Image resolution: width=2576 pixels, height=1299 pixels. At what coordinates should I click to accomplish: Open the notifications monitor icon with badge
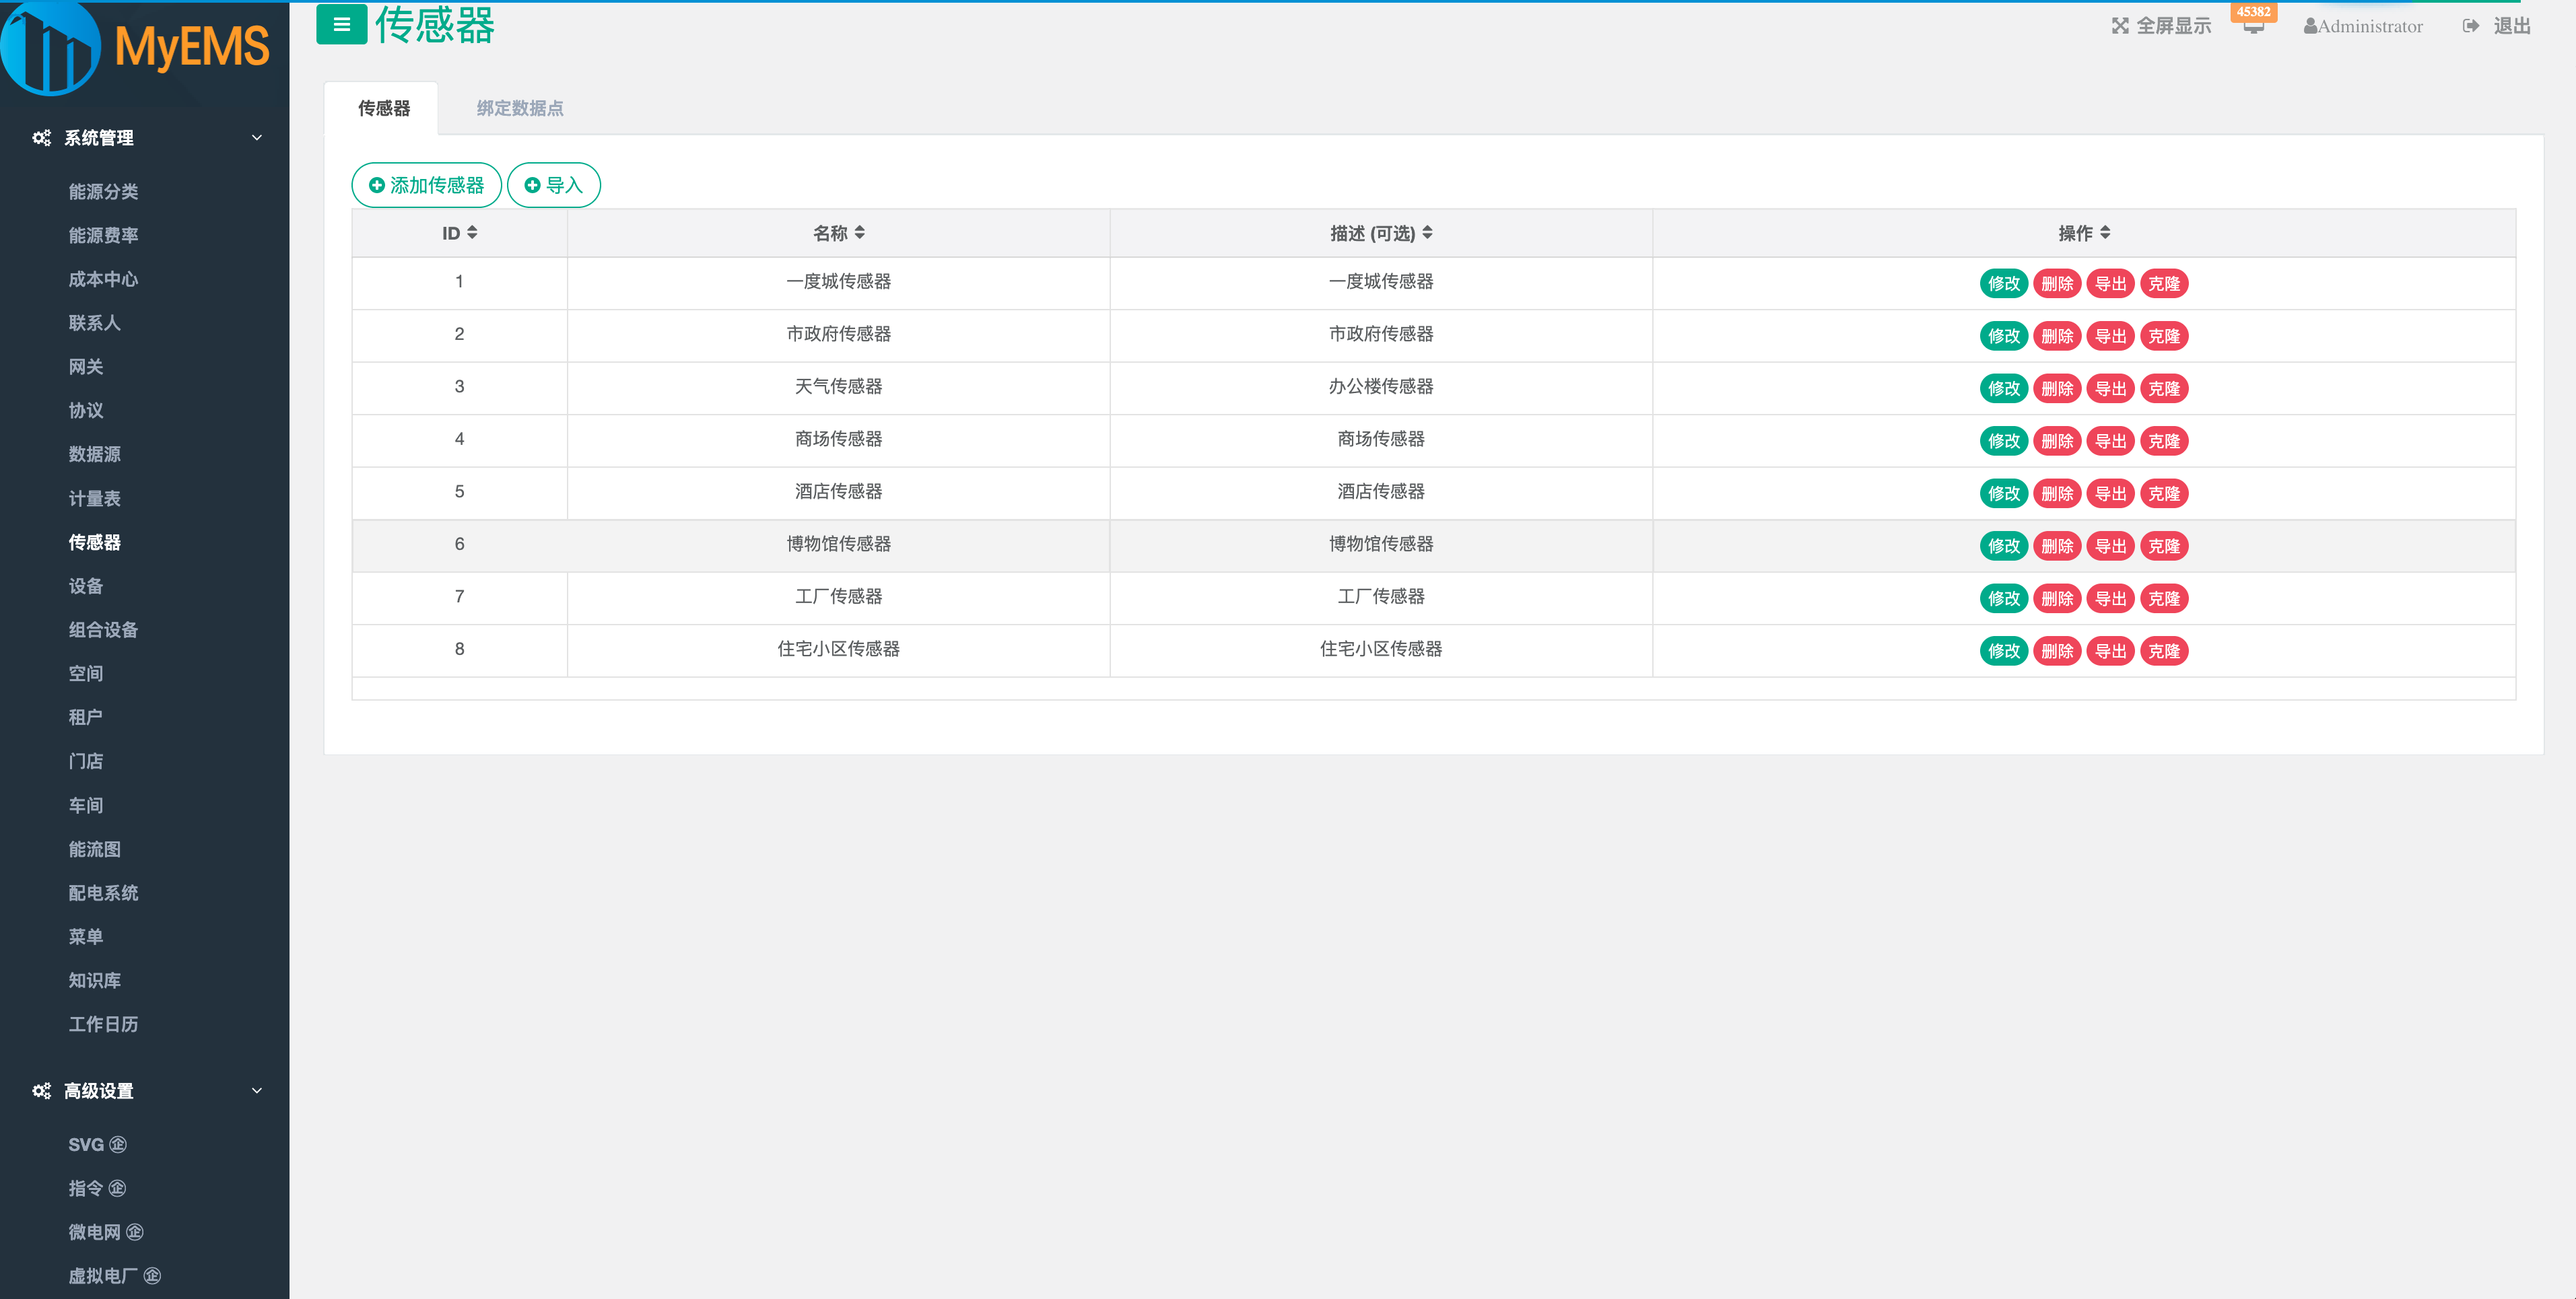coord(2253,27)
